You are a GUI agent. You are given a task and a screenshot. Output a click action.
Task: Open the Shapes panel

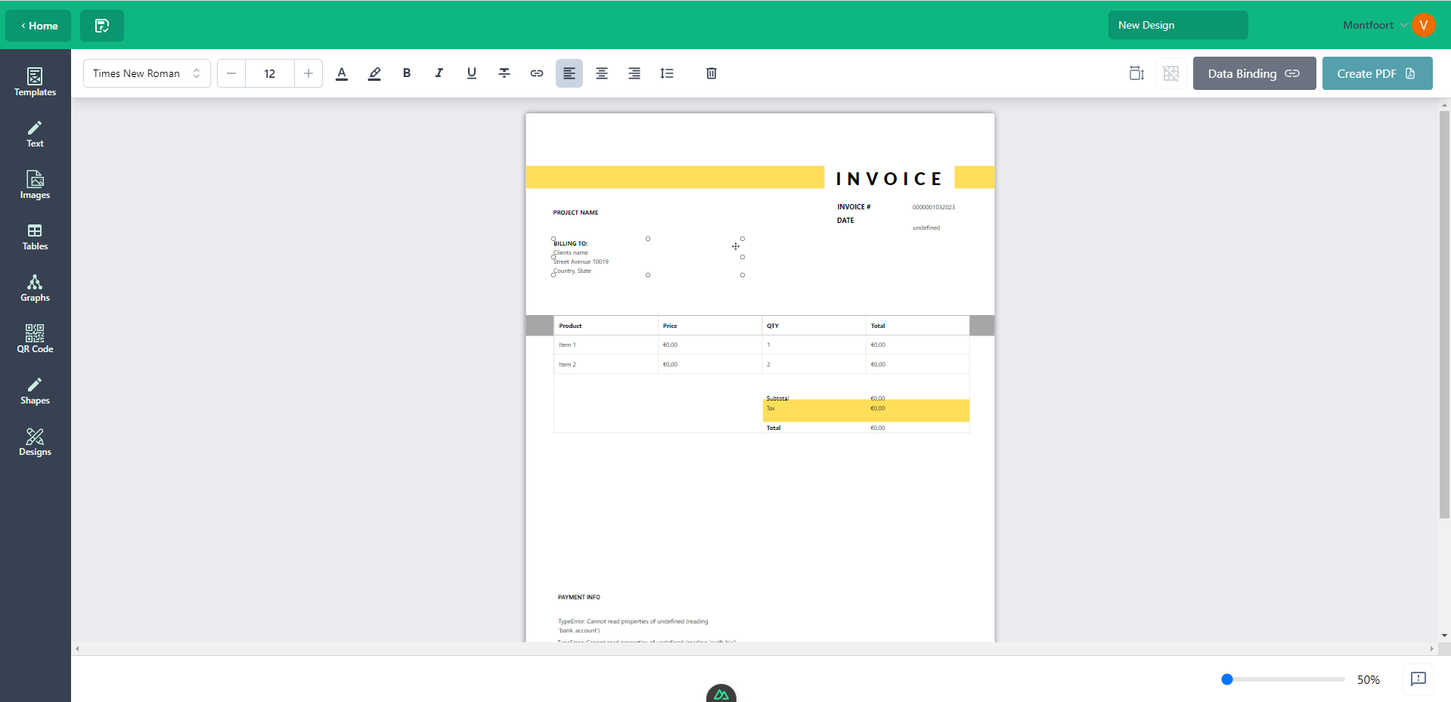(x=34, y=390)
